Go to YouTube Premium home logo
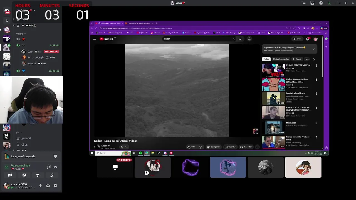The width and height of the screenshot is (356, 200). [x=107, y=39]
